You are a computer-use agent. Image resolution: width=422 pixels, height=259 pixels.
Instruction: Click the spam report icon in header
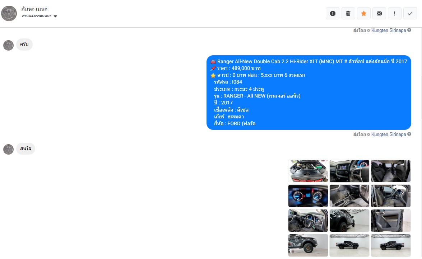(x=333, y=13)
